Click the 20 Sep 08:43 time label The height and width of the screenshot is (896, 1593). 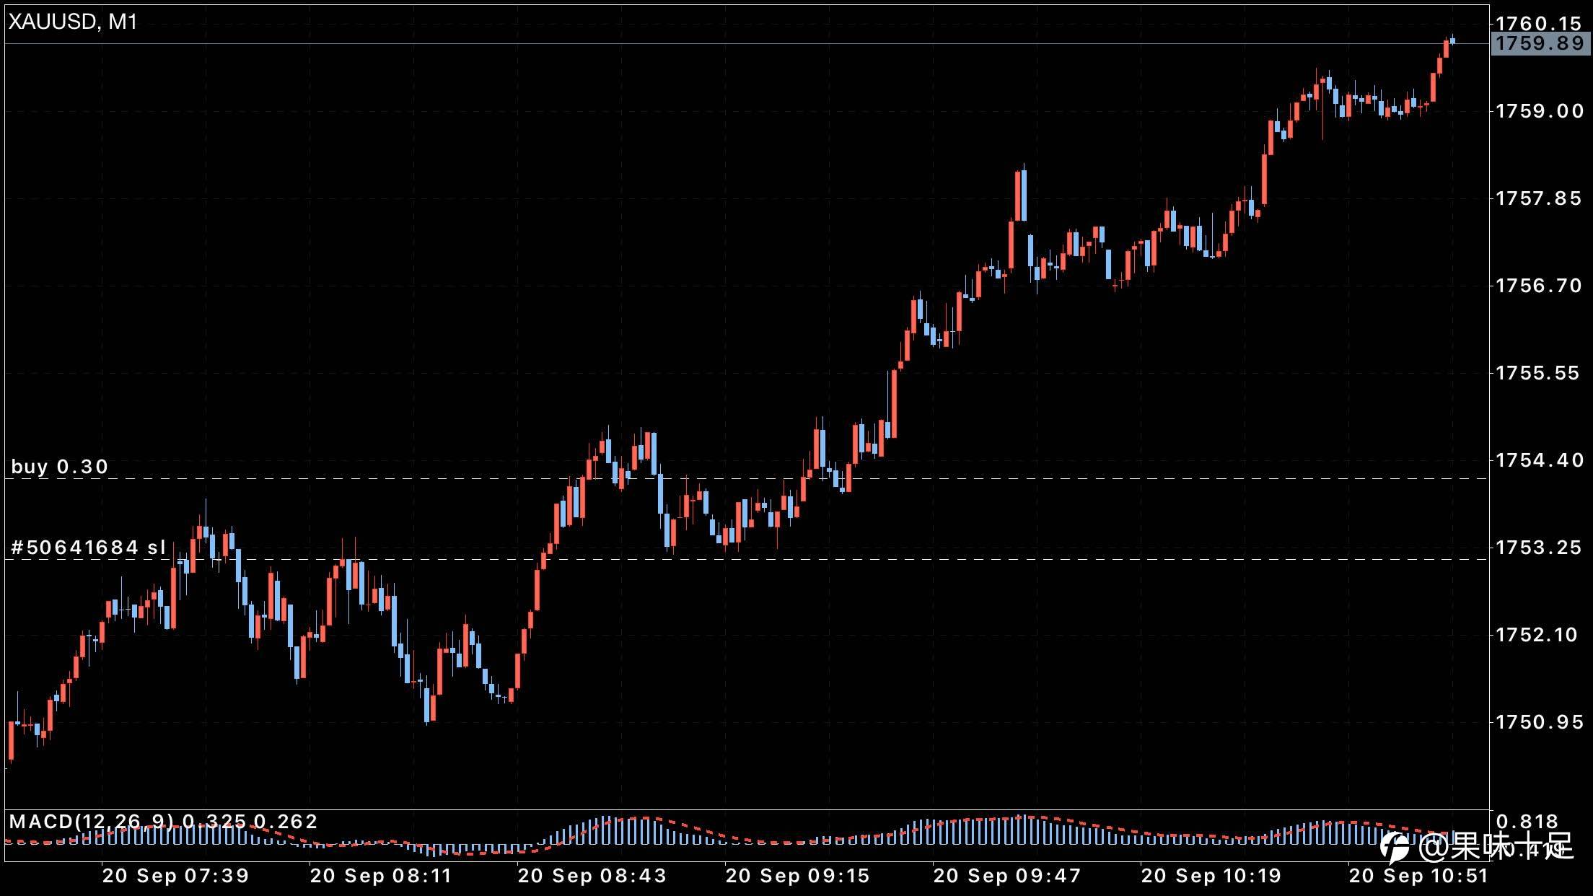coord(592,876)
